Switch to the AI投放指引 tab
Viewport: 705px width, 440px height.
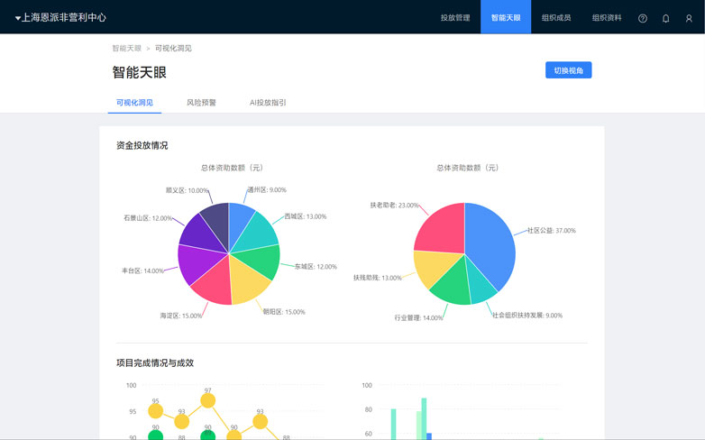268,103
